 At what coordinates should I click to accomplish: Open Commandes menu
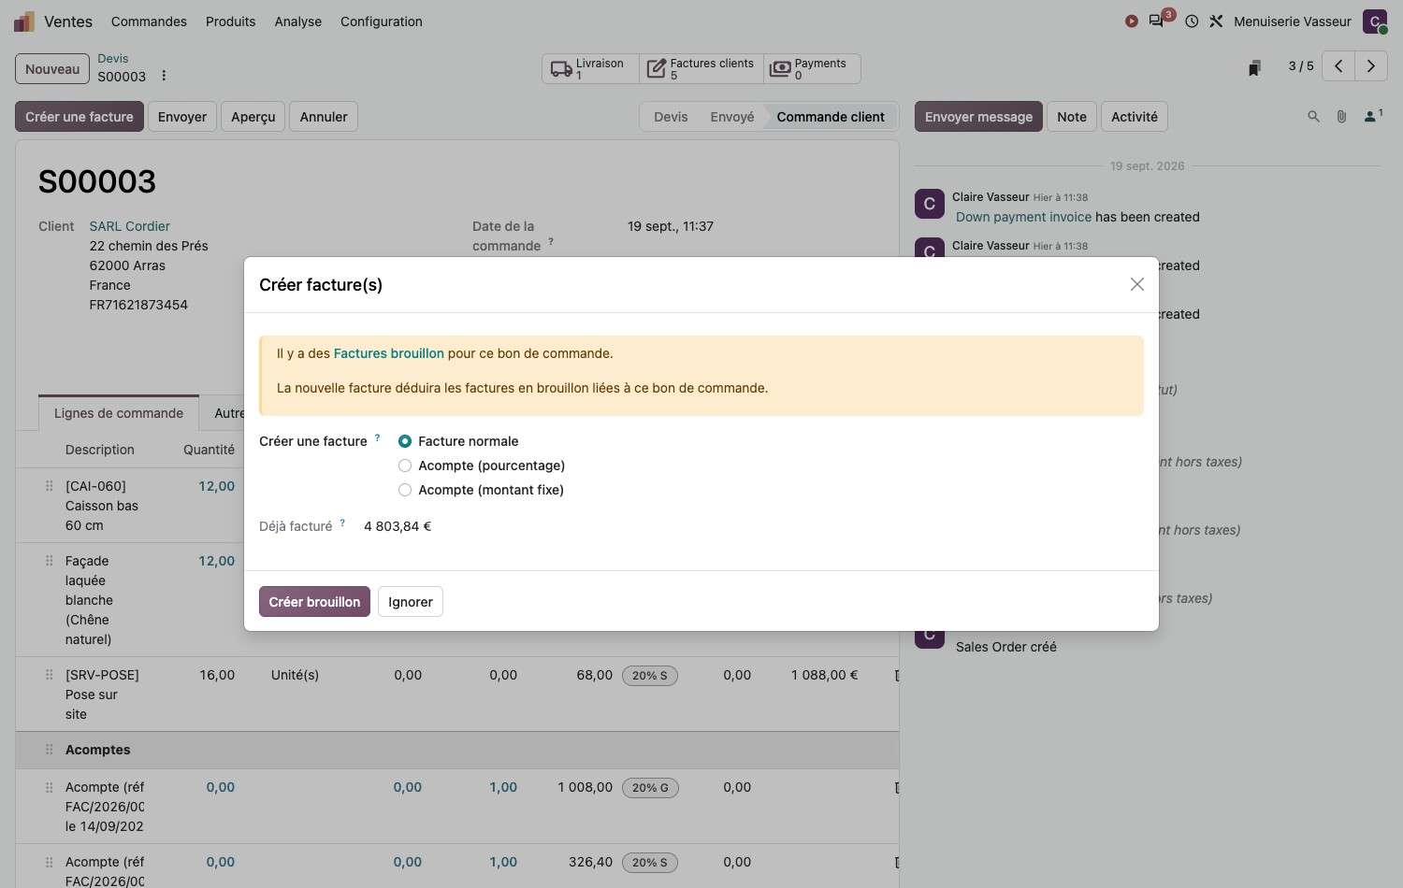click(149, 21)
